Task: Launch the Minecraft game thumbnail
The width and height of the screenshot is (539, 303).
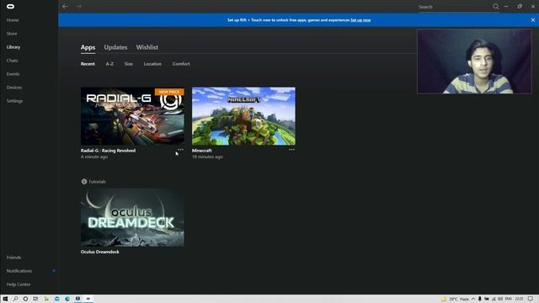Action: pyautogui.click(x=243, y=116)
